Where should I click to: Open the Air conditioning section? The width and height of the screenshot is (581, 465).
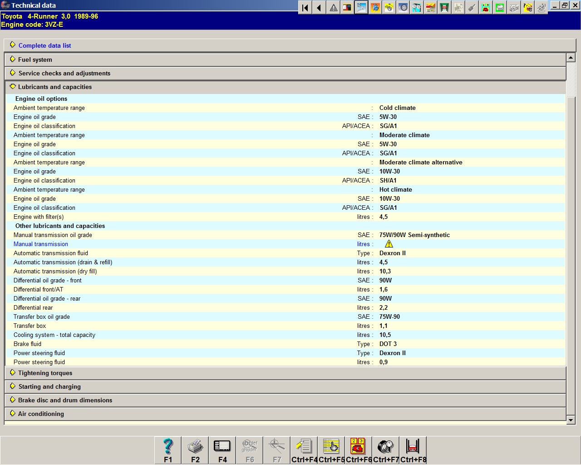pyautogui.click(x=41, y=414)
